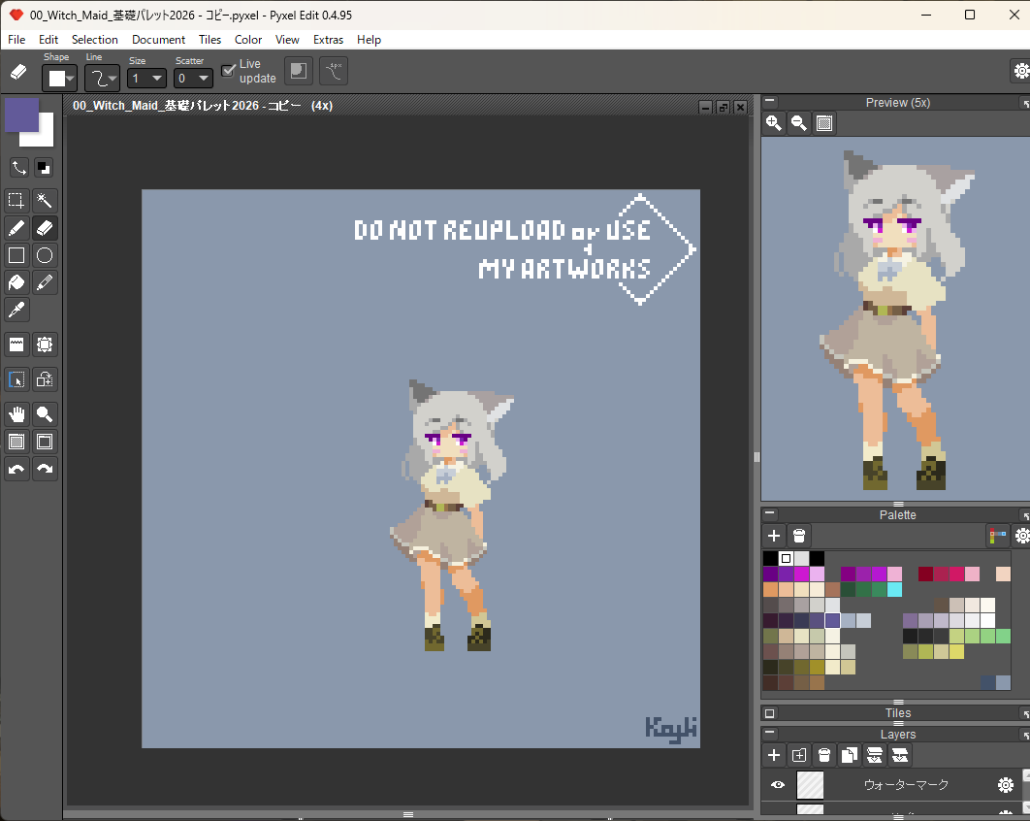1030x821 pixels.
Task: Open the Document menu
Action: [158, 40]
